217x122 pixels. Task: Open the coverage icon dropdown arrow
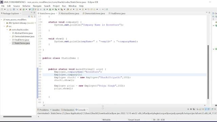59,9
